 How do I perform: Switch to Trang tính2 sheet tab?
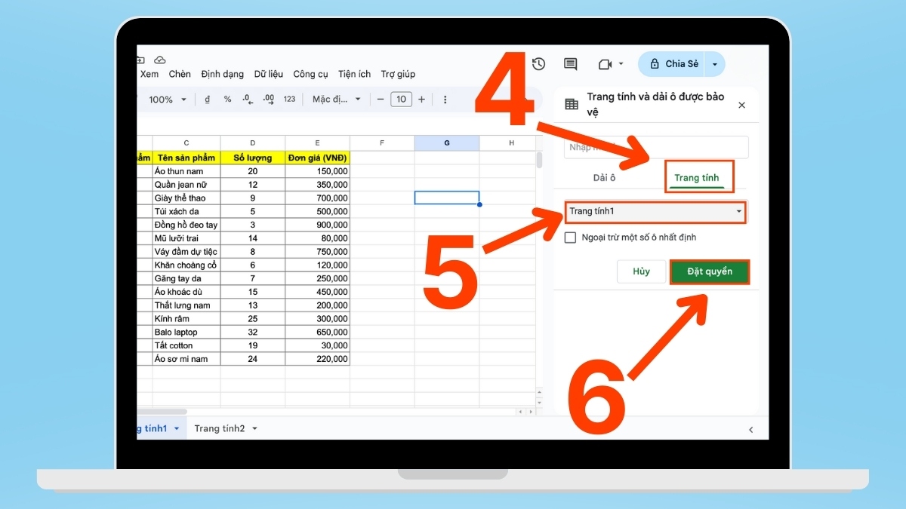coord(220,428)
